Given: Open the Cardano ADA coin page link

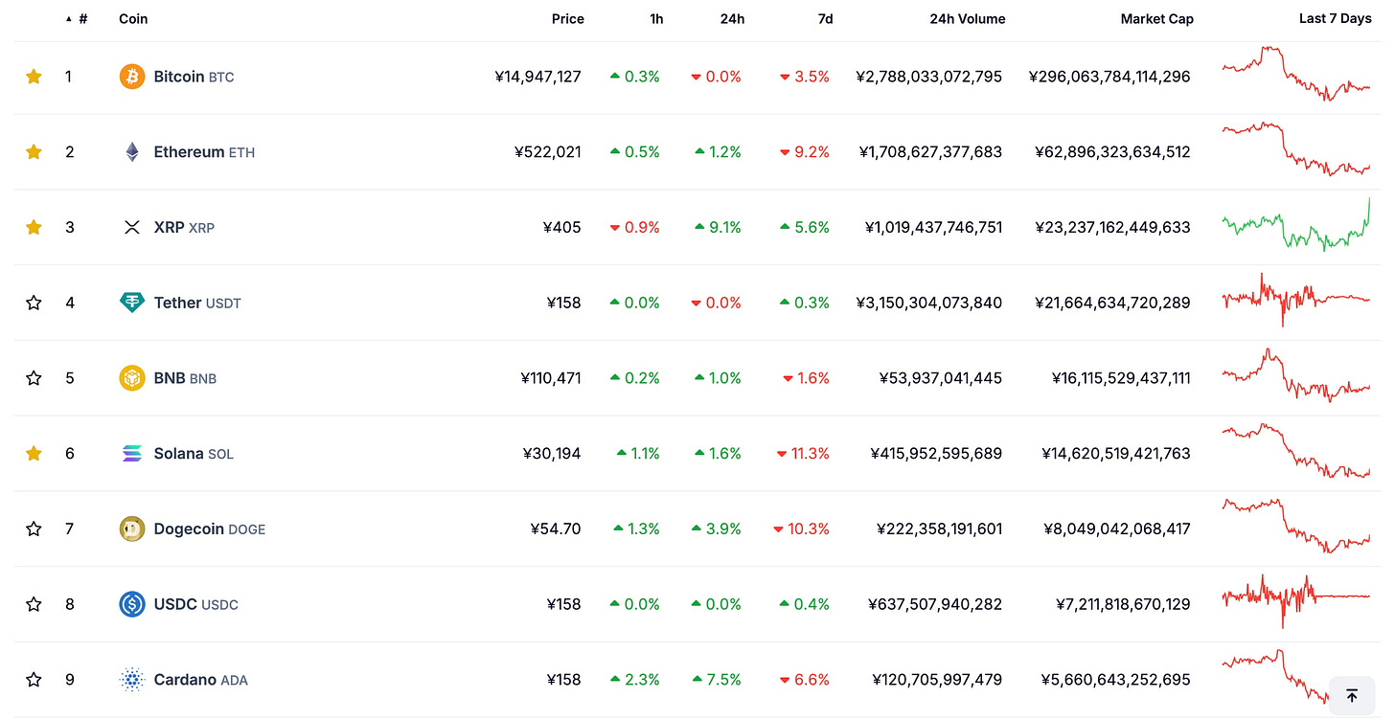Looking at the screenshot, I should (x=200, y=680).
